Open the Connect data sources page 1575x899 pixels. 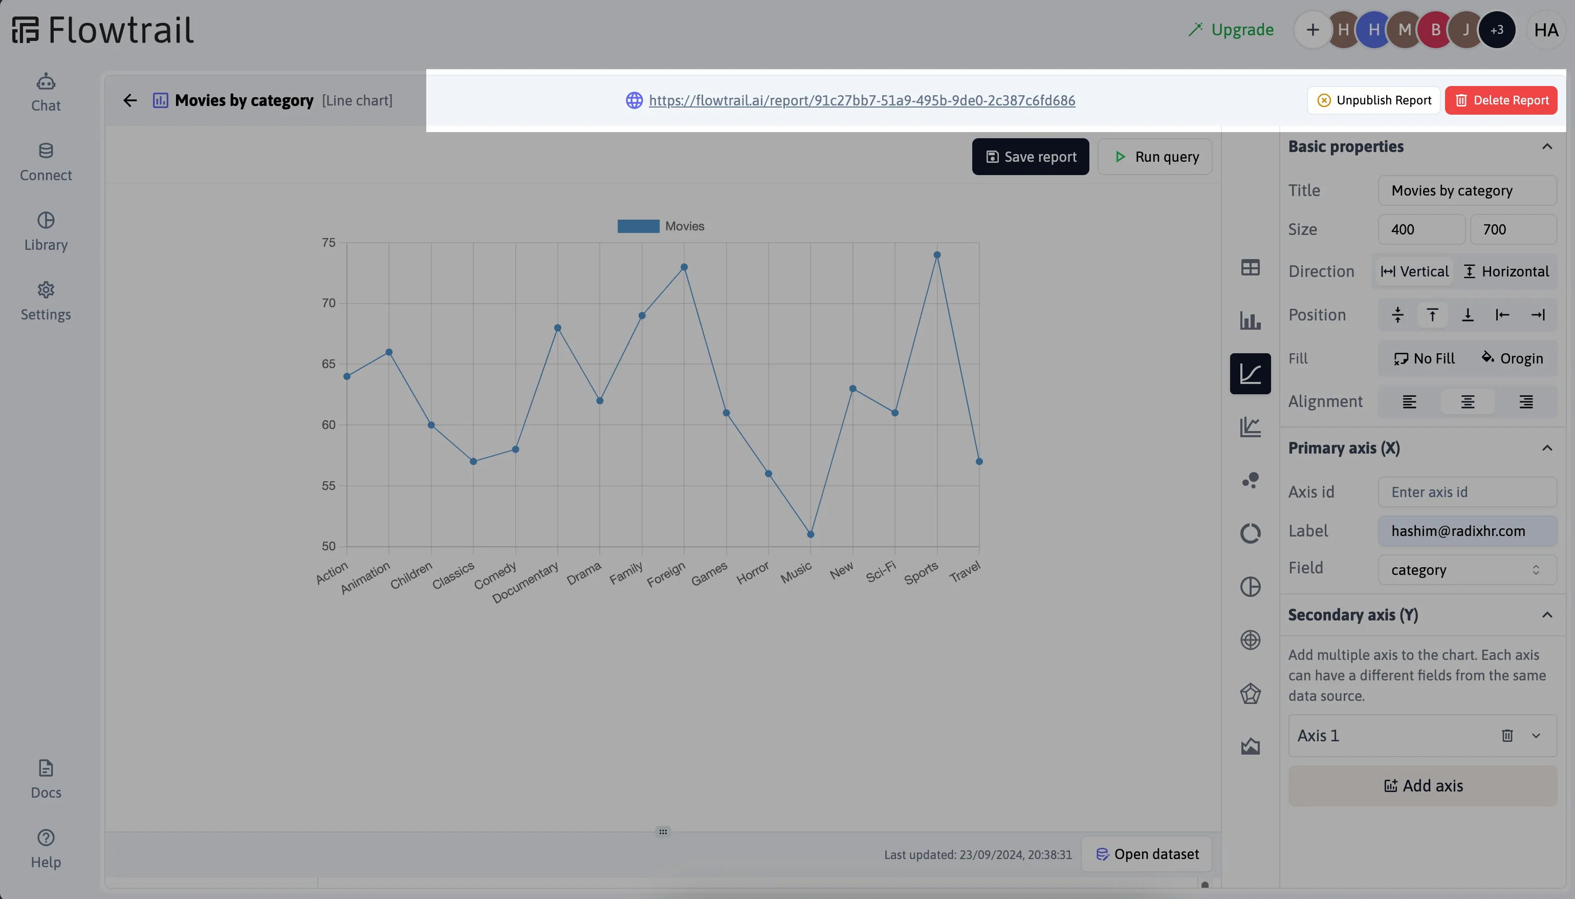pos(46,162)
